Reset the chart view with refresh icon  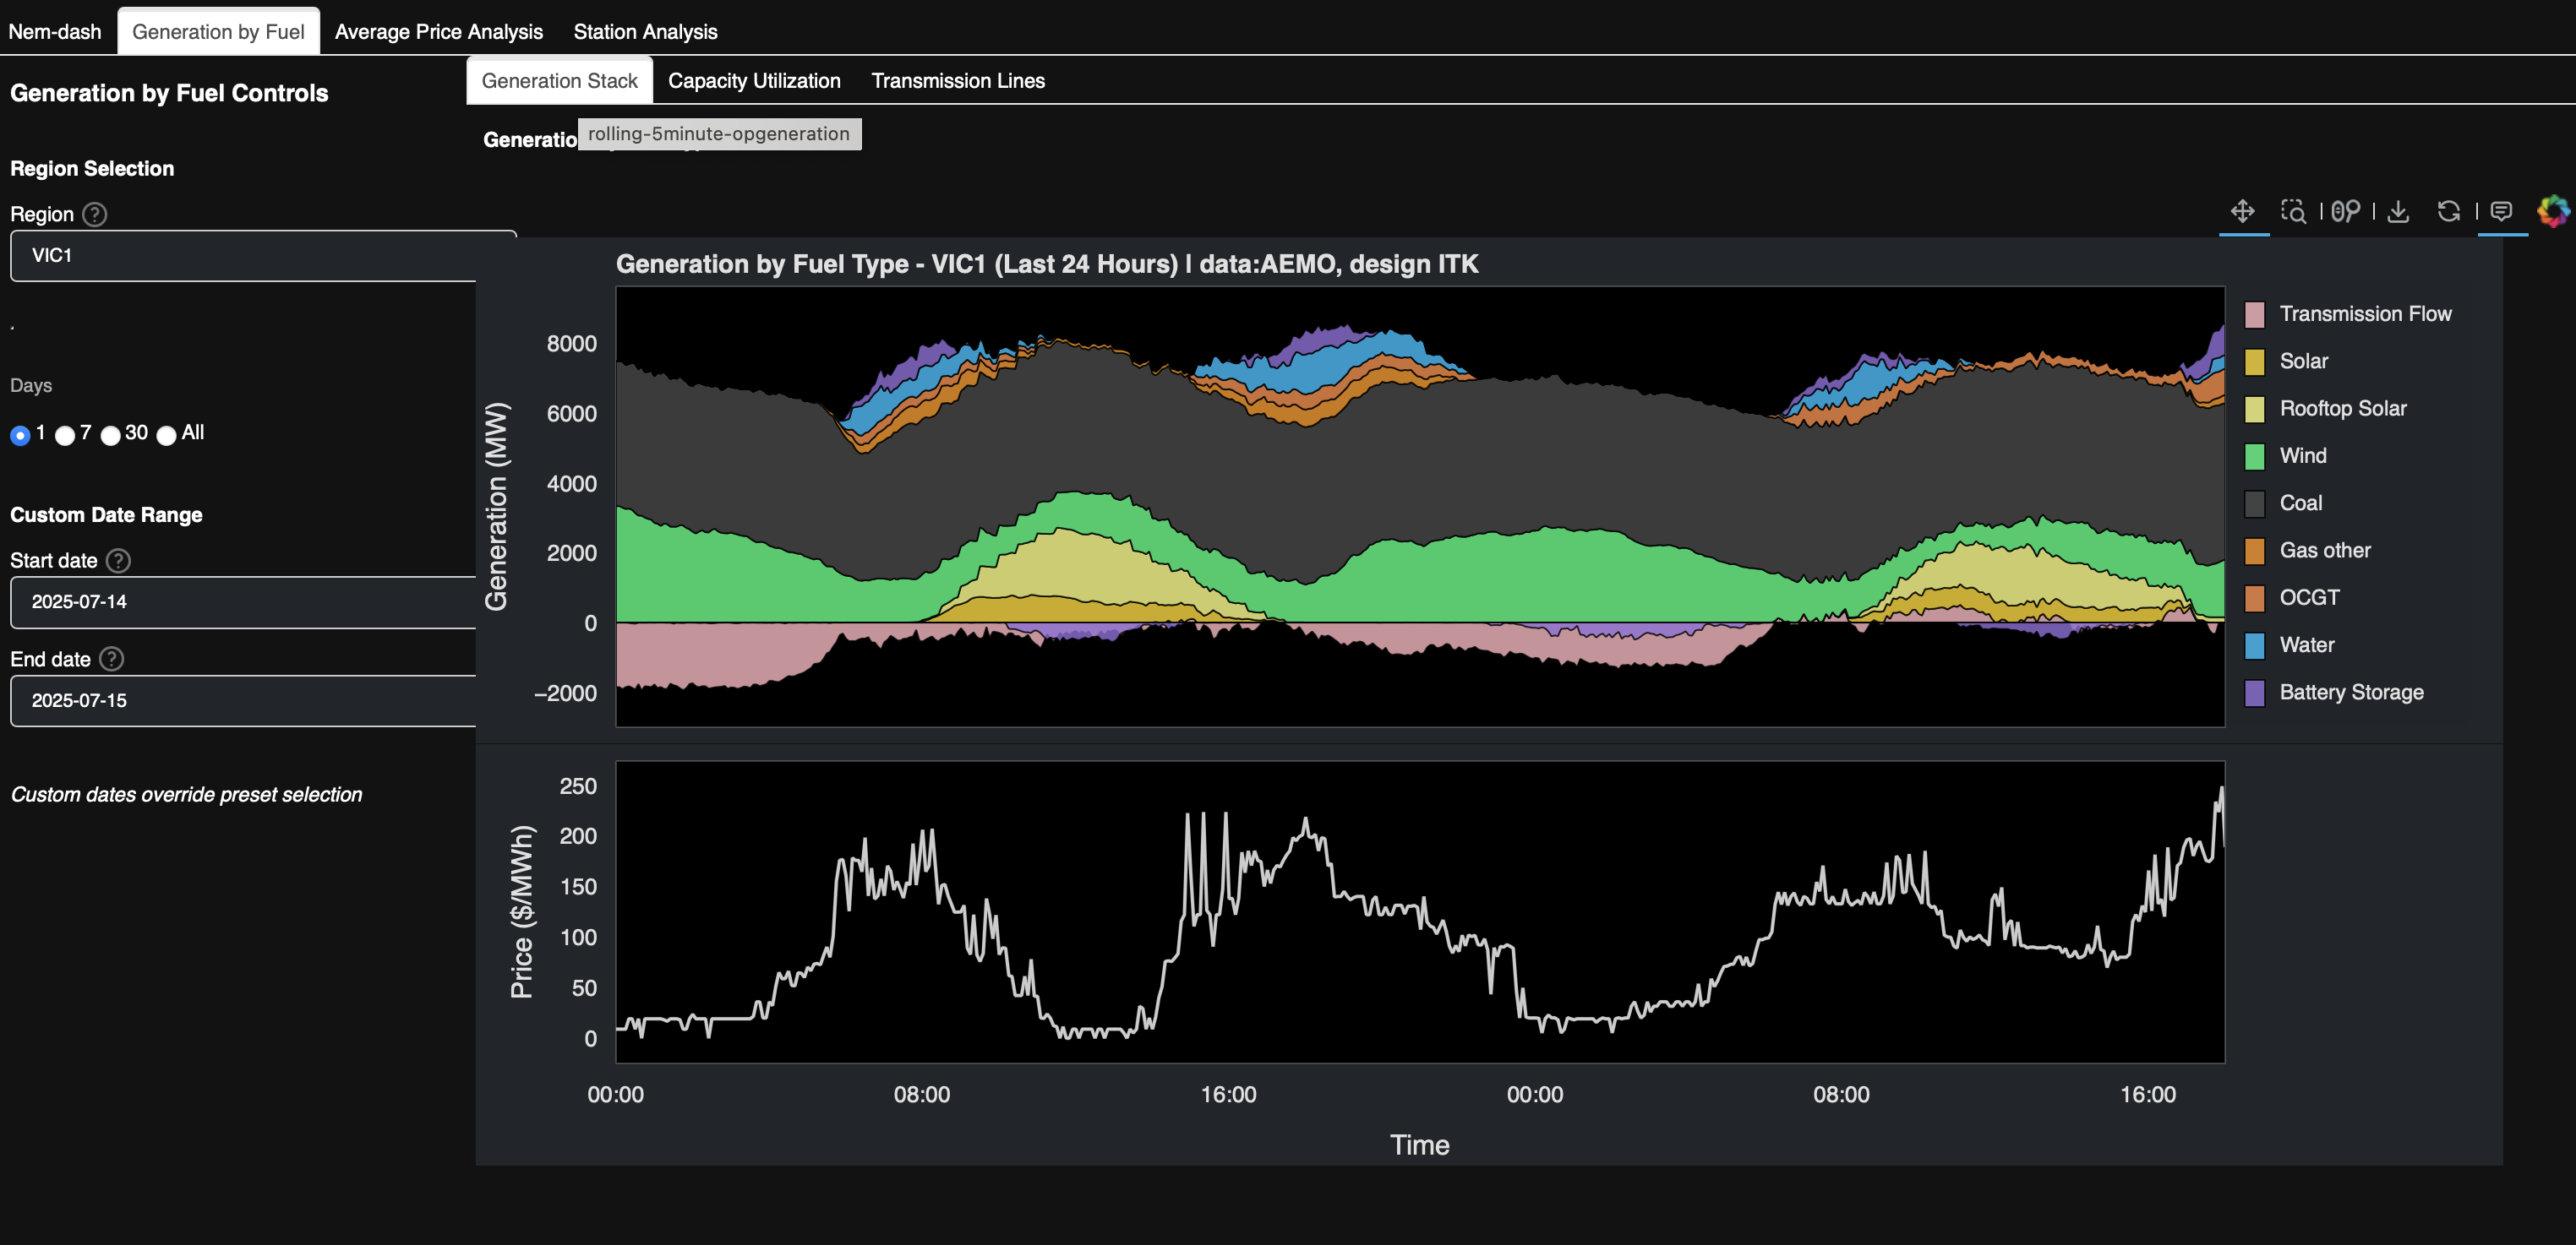click(2448, 211)
